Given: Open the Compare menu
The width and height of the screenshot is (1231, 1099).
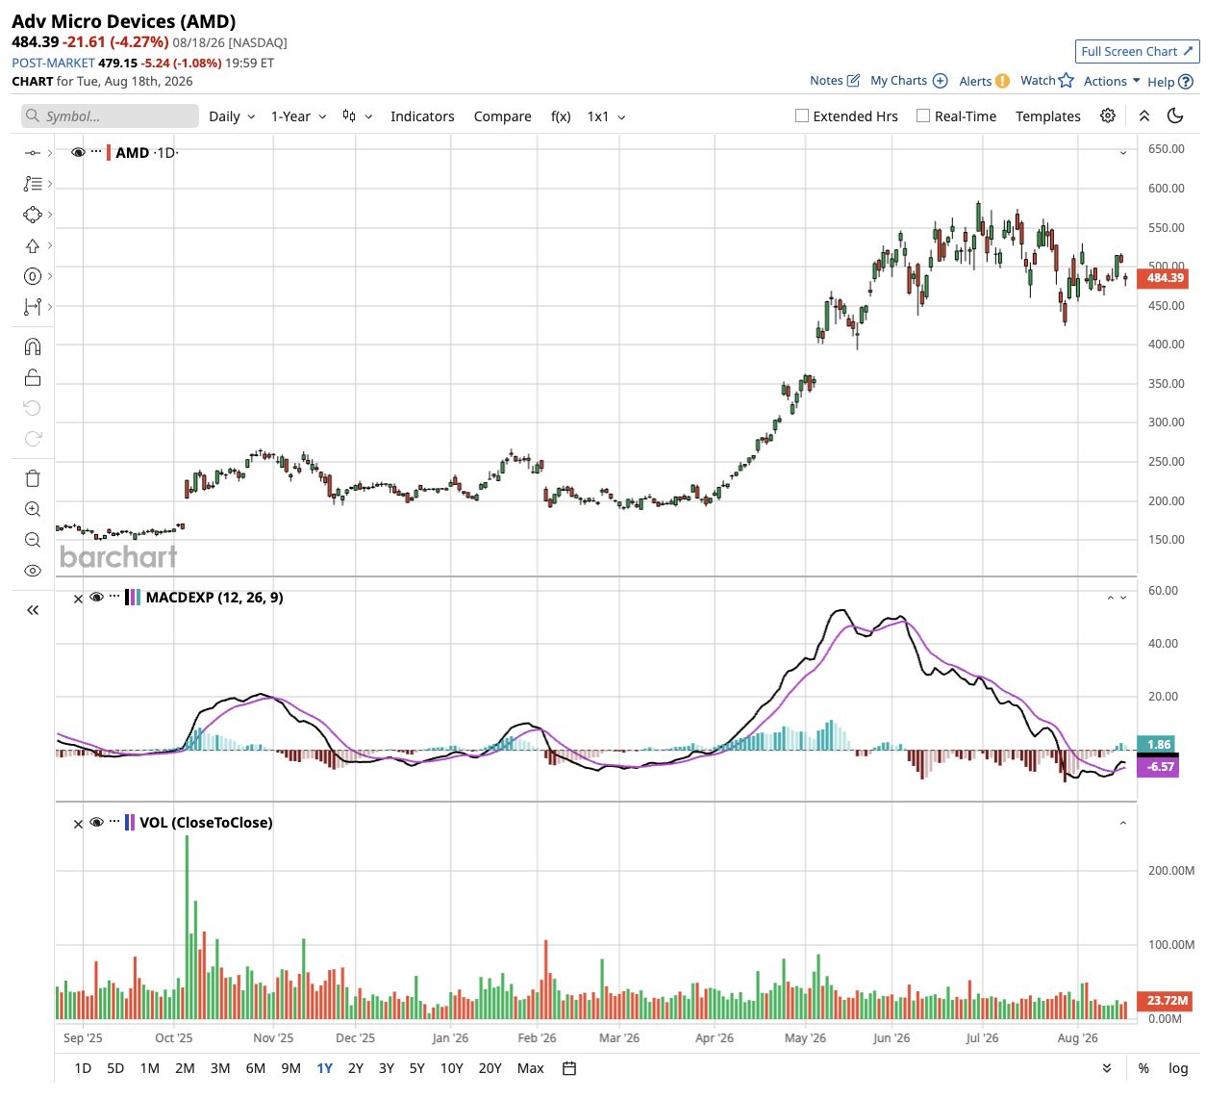Looking at the screenshot, I should pyautogui.click(x=502, y=116).
